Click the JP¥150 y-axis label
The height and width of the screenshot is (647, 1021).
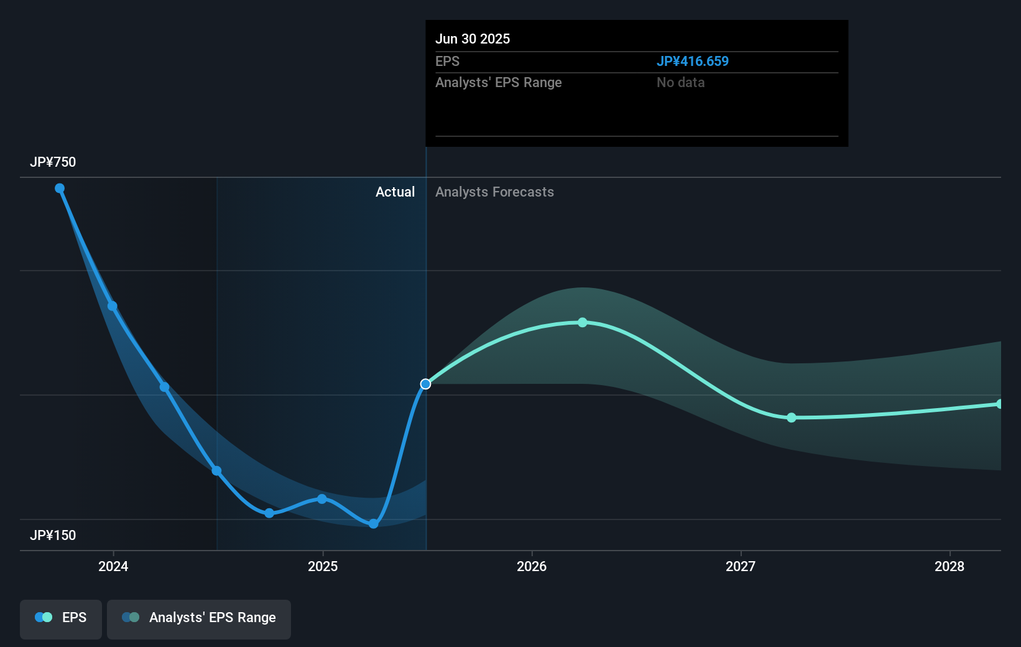[53, 536]
